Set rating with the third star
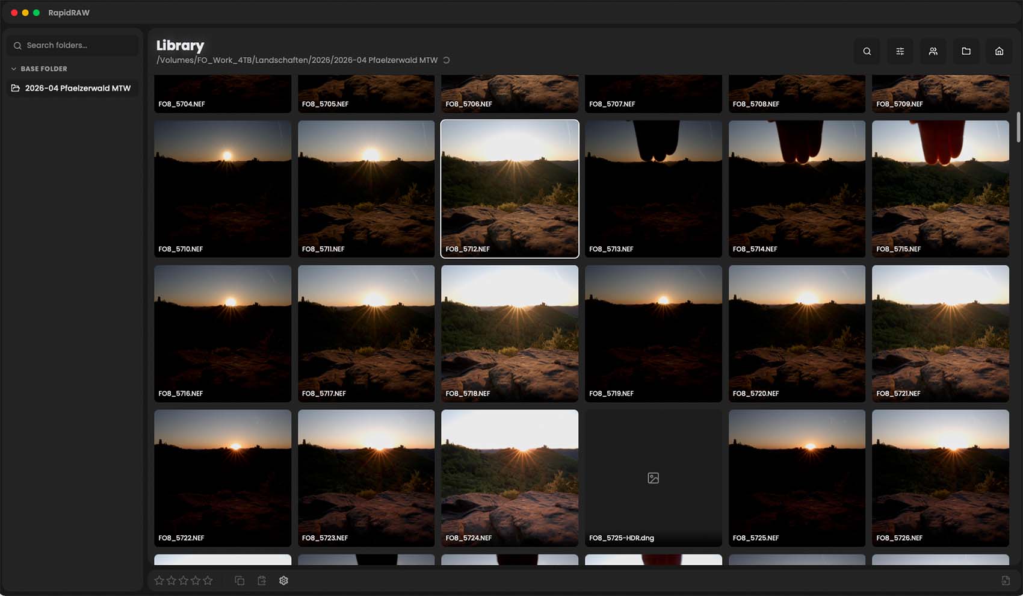Image resolution: width=1023 pixels, height=596 pixels. tap(184, 580)
